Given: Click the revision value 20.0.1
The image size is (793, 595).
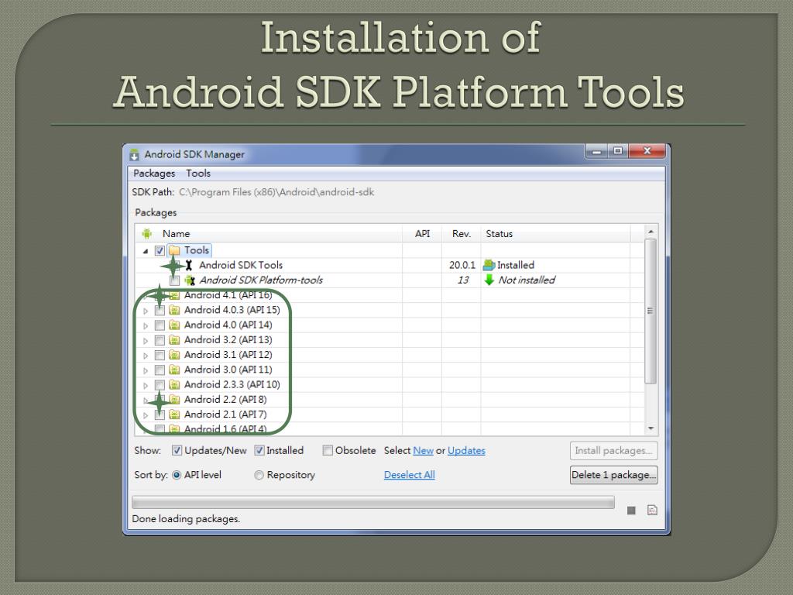Looking at the screenshot, I should 462,265.
